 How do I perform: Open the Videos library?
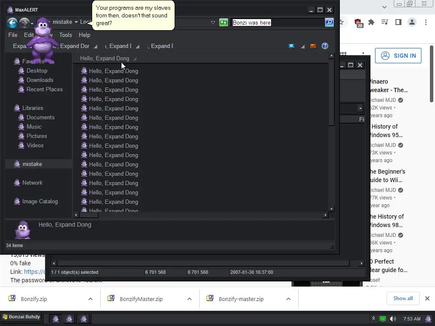[35, 146]
